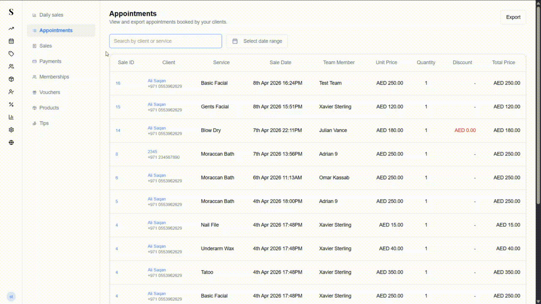Select the calendar icon on the far-left sidebar
541x304 pixels.
click(x=11, y=41)
